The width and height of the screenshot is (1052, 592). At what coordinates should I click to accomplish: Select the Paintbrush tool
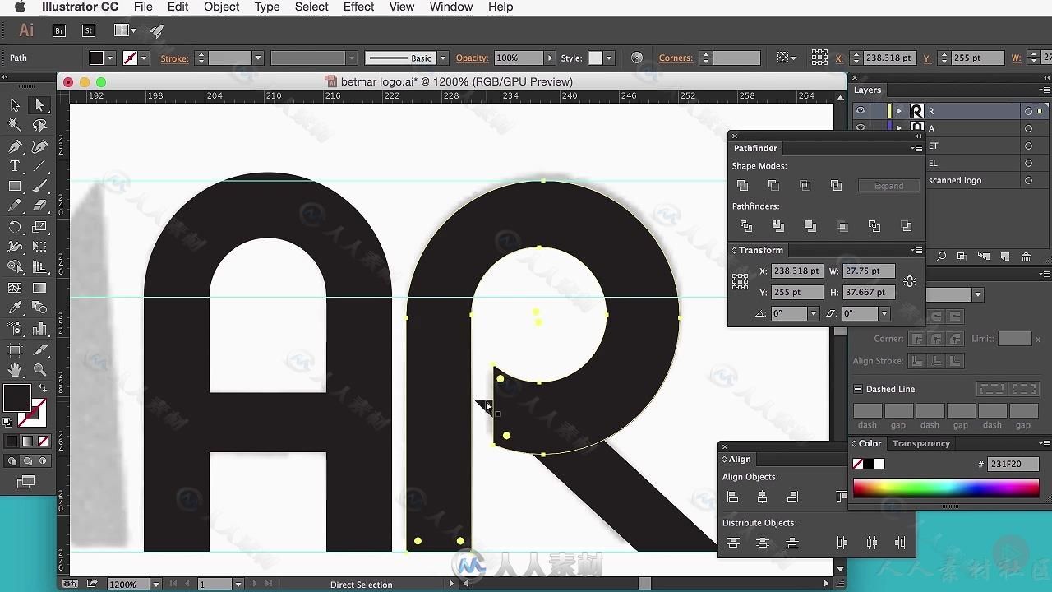pyautogui.click(x=39, y=187)
